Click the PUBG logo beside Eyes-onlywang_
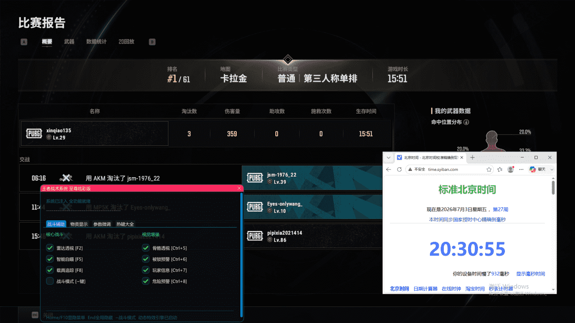 coord(255,207)
